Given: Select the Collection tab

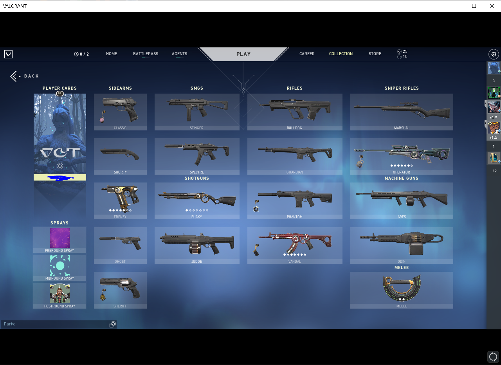Looking at the screenshot, I should pos(341,54).
